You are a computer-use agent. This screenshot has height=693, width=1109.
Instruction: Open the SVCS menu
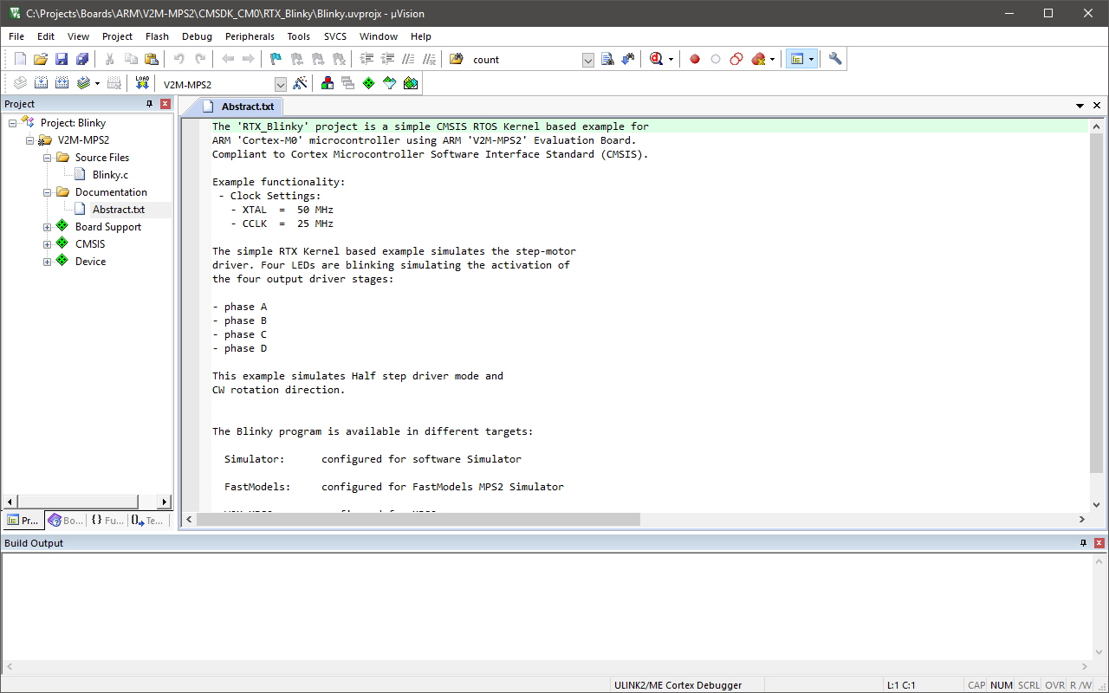pos(335,36)
